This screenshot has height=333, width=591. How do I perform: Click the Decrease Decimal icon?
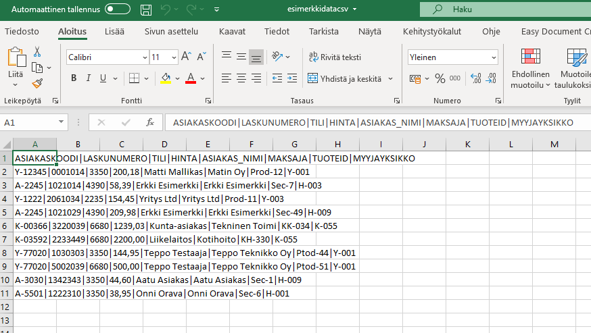point(491,78)
